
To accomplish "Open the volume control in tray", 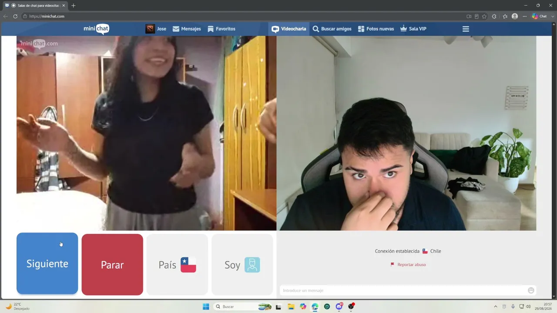I will click(x=528, y=306).
